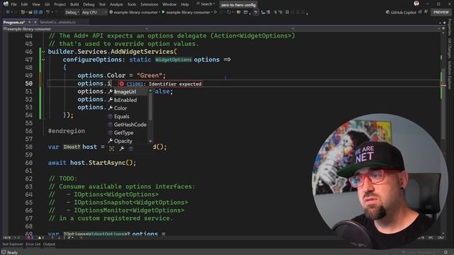454x255 pixels.
Task: Open the Solution Explorer side tab
Action: [x=450, y=75]
